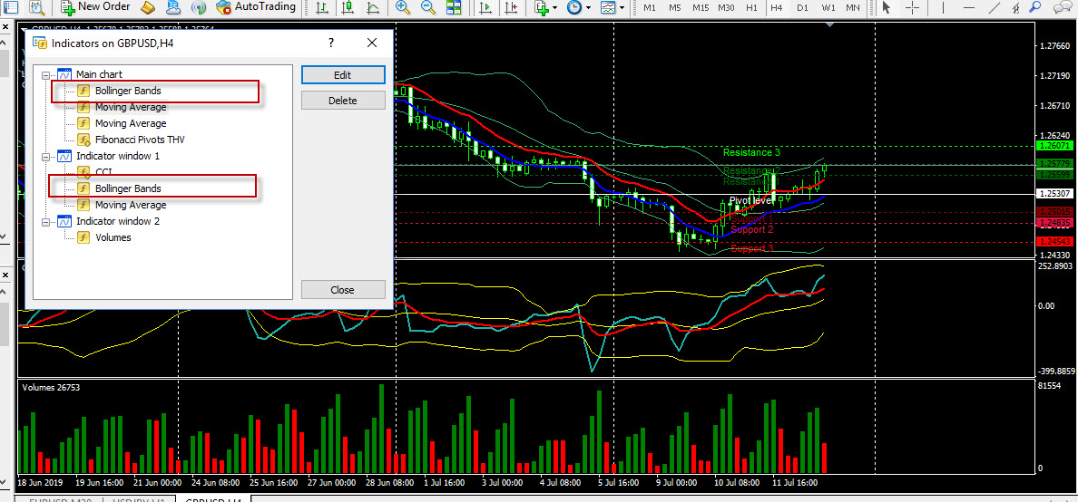Select Fibonacci Pivots THV in the list
1078x502 pixels.
click(x=140, y=140)
